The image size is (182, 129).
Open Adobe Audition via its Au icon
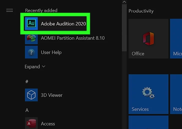pyautogui.click(x=31, y=24)
